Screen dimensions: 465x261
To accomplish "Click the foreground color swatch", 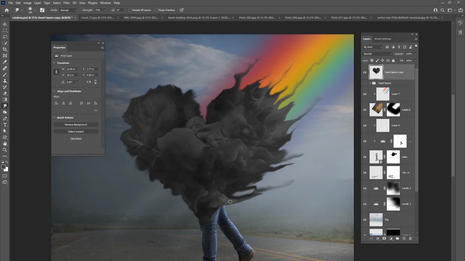I will click(x=3, y=167).
